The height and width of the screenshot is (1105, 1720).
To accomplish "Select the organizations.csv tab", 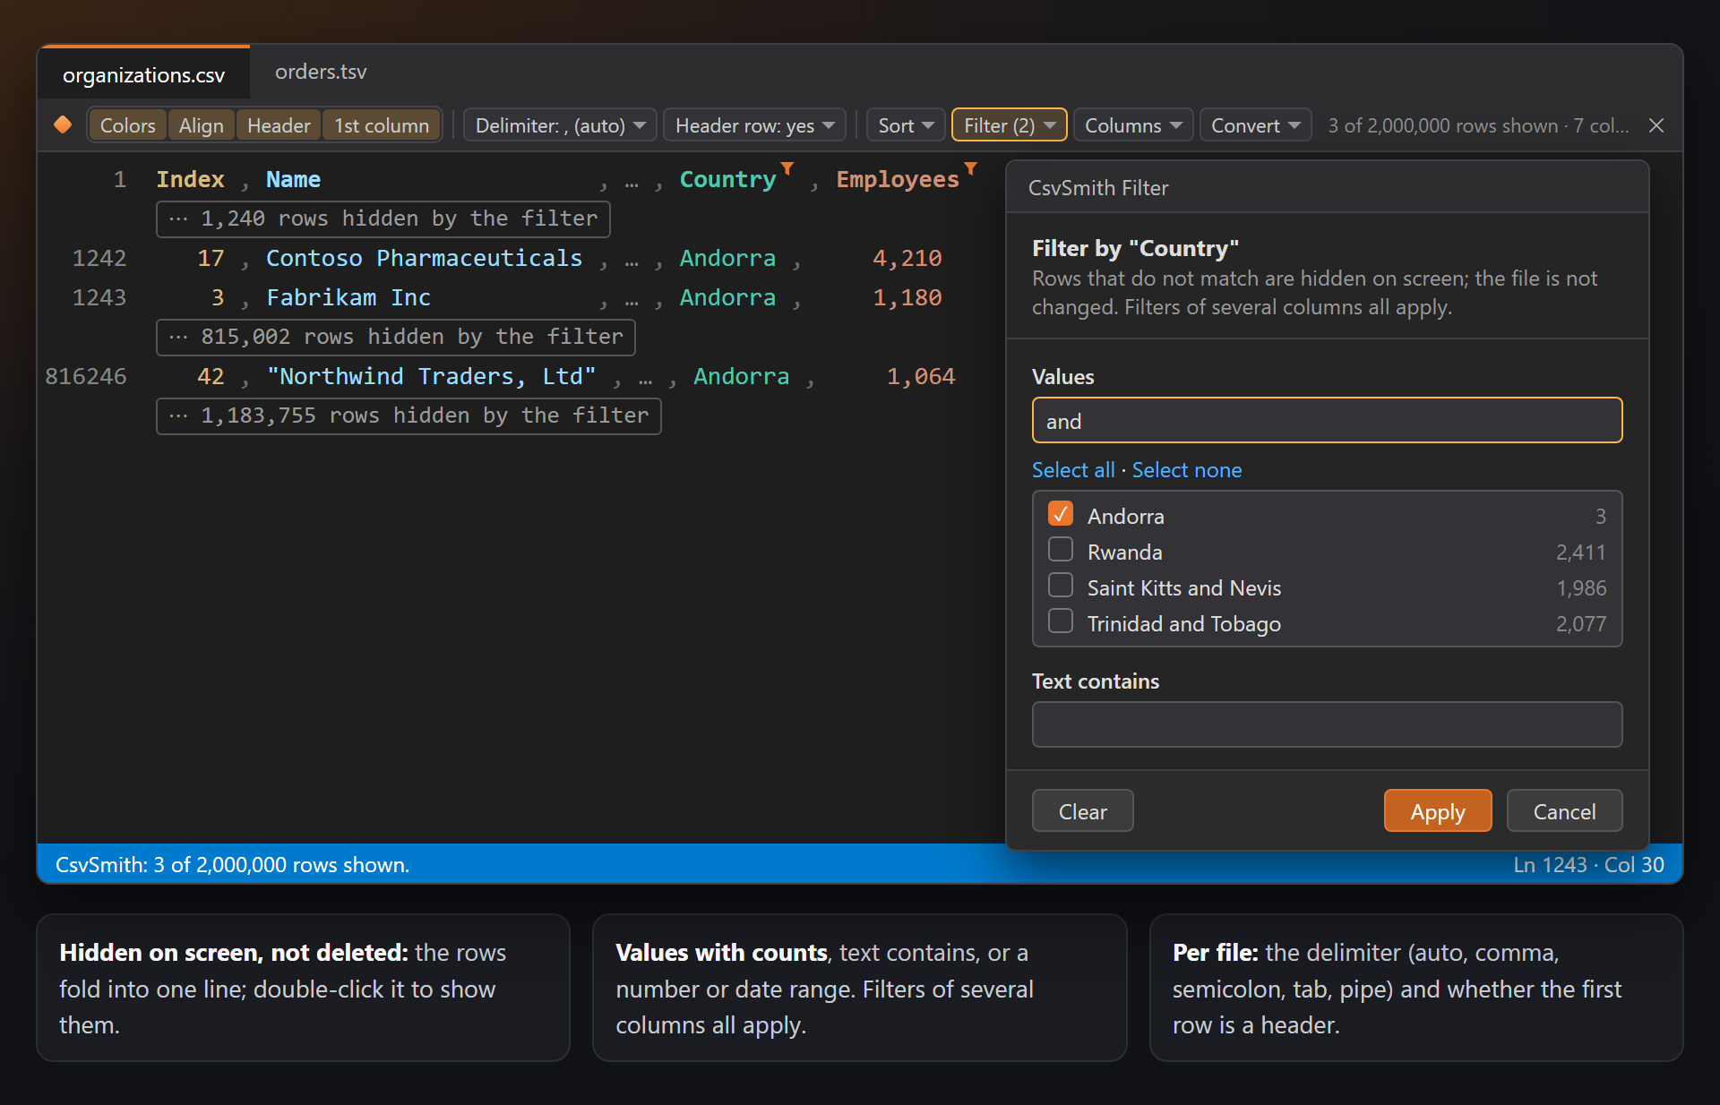I will [143, 74].
